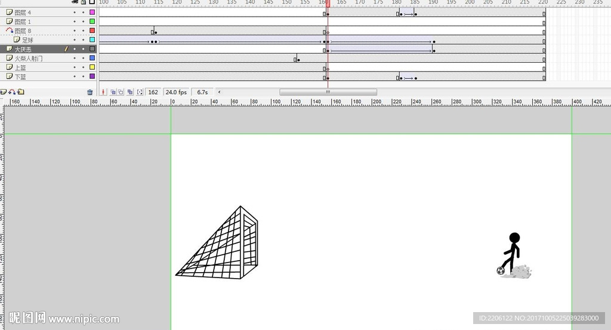611x330 pixels.
Task: Toggle visibility dot of 下篮 layer
Action: point(75,76)
